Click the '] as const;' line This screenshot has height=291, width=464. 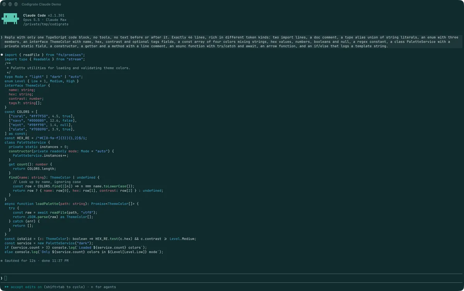16,134
